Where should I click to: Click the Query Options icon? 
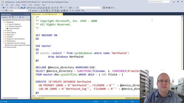(x=47, y=11)
